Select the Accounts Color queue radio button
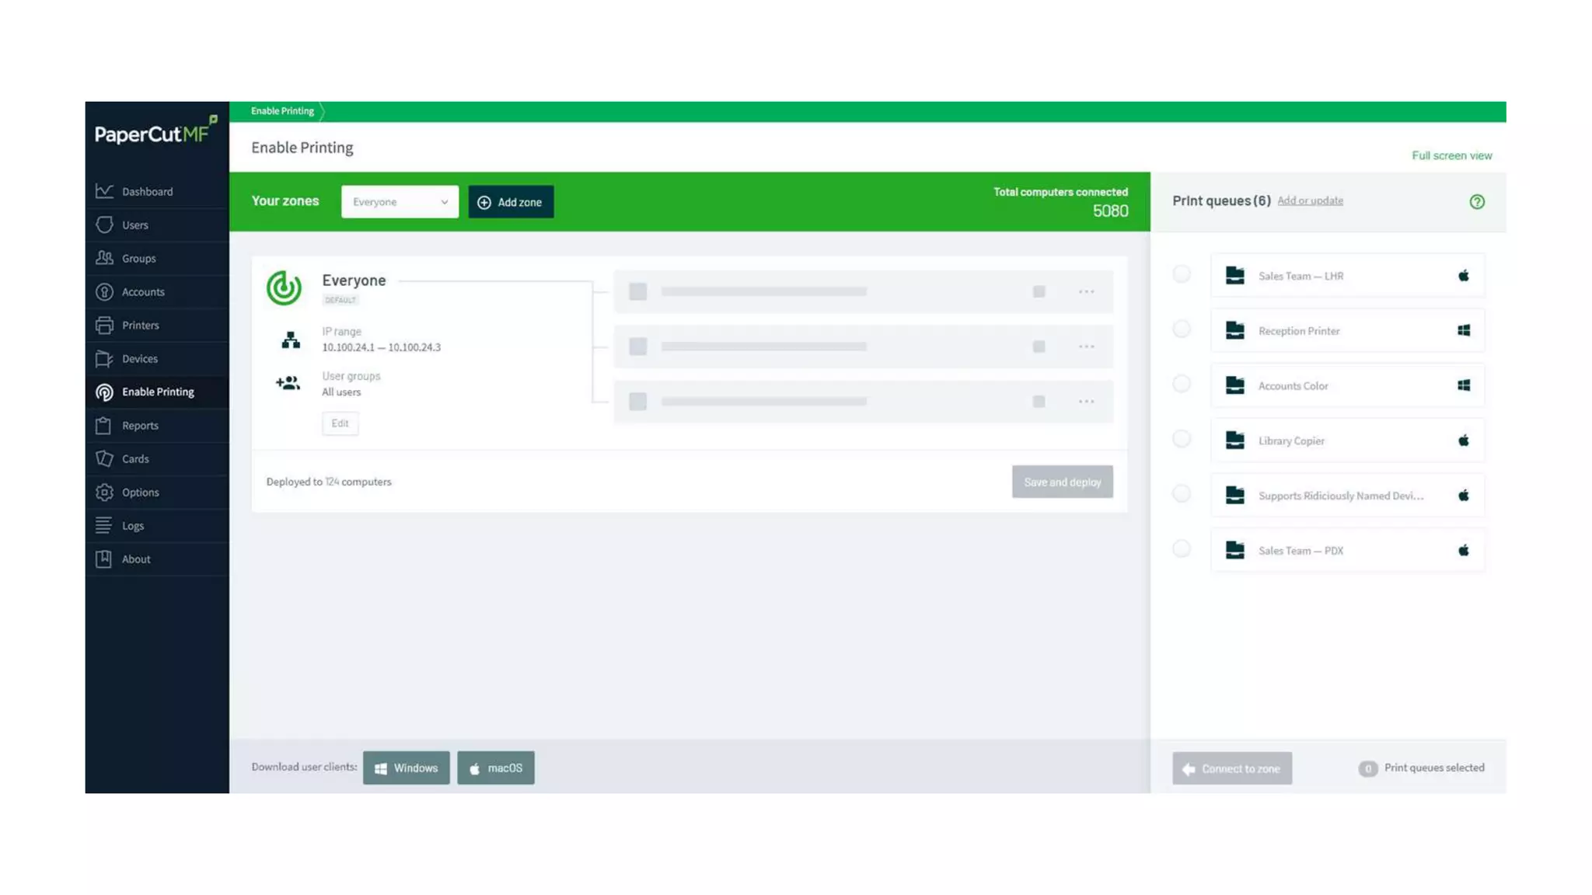This screenshot has width=1592, height=895. coord(1182,384)
